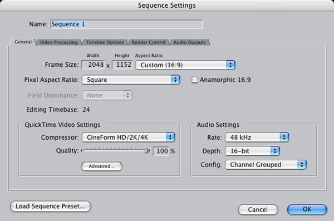Select the Render Control tab
Image resolution: width=334 pixels, height=221 pixels.
click(x=149, y=42)
